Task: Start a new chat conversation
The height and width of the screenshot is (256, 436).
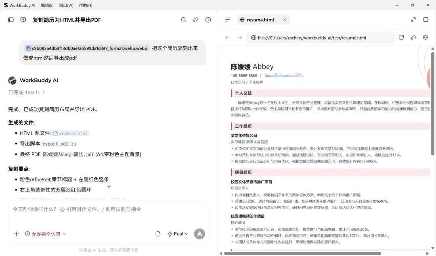Action: tap(23, 20)
